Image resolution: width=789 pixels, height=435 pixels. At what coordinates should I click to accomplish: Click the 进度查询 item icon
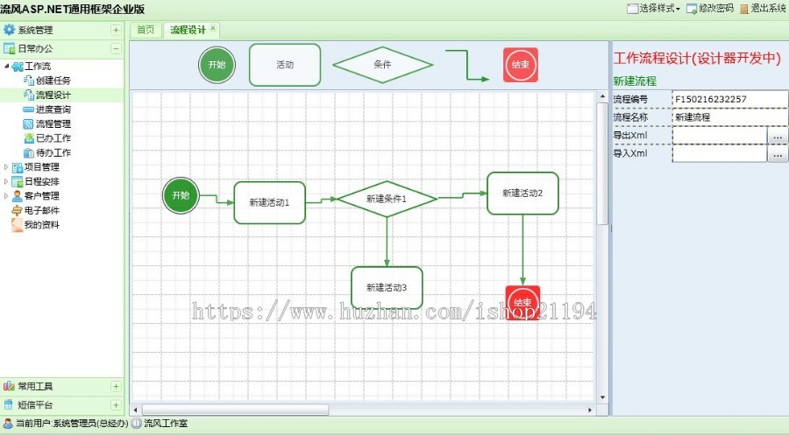pyautogui.click(x=29, y=109)
